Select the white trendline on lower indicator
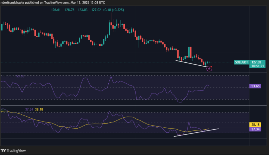269x155 pixels. point(196,132)
